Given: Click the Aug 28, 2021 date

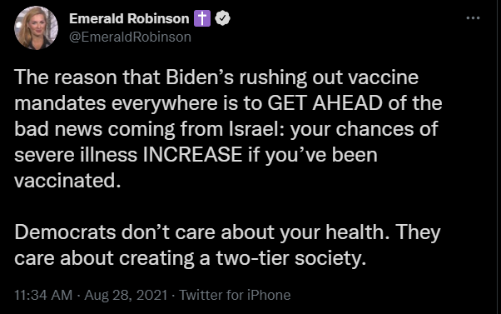Looking at the screenshot, I should coord(126,295).
